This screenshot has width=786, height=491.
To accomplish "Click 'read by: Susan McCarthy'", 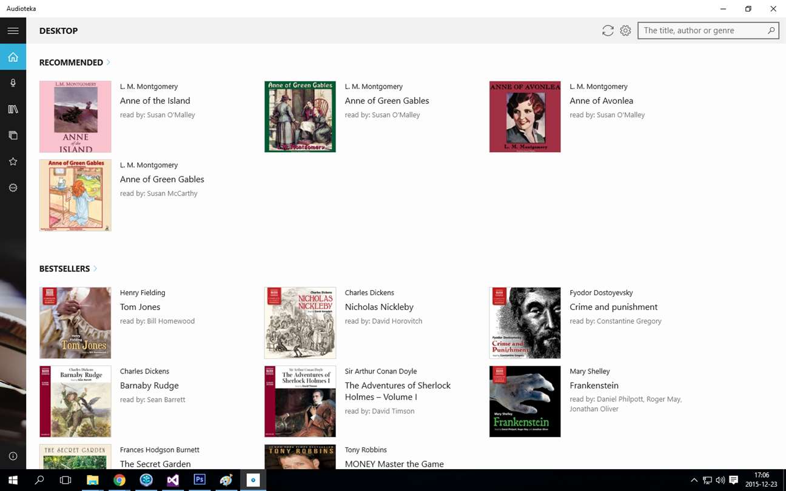I will pos(159,193).
